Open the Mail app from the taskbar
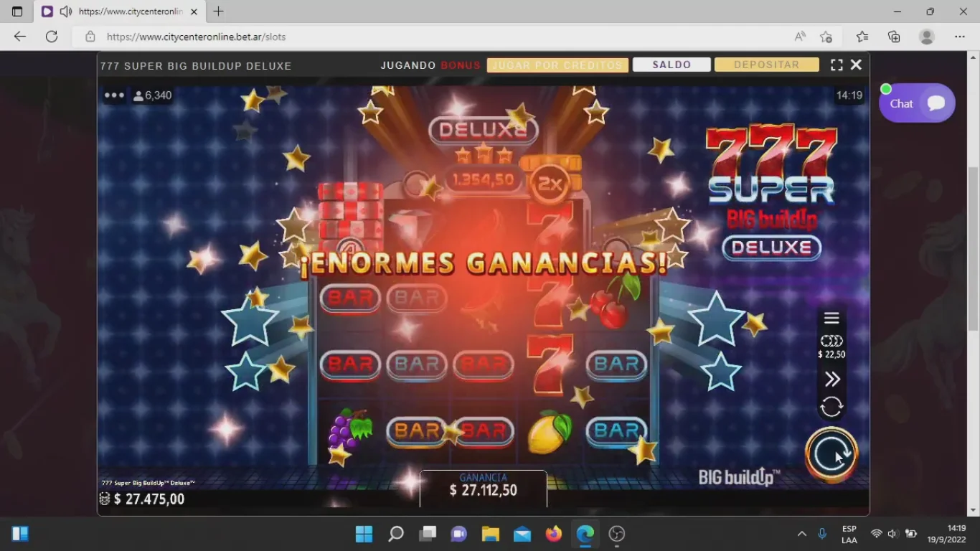The image size is (980, 551). (x=522, y=534)
